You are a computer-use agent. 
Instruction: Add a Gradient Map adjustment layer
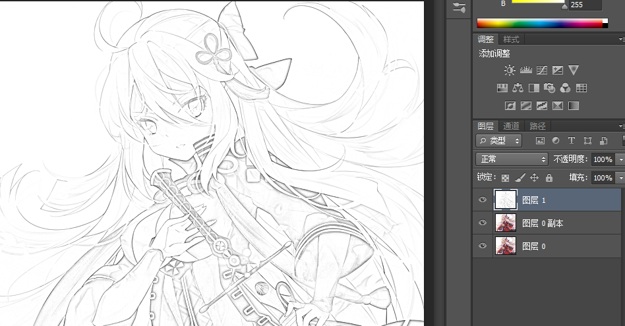coord(573,105)
